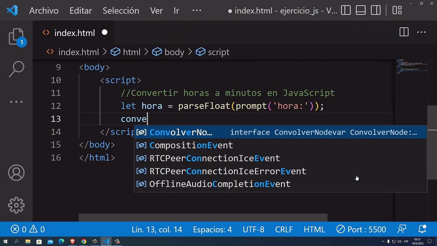Click Port : 5500 Live Server item
Viewport: 437px width, 246px height.
(x=361, y=229)
